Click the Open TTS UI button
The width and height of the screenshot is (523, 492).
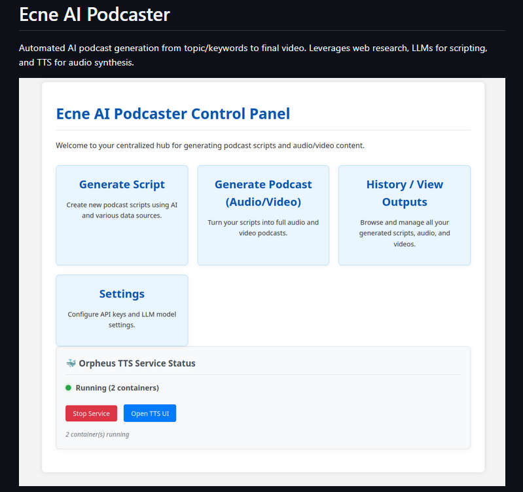tap(150, 413)
